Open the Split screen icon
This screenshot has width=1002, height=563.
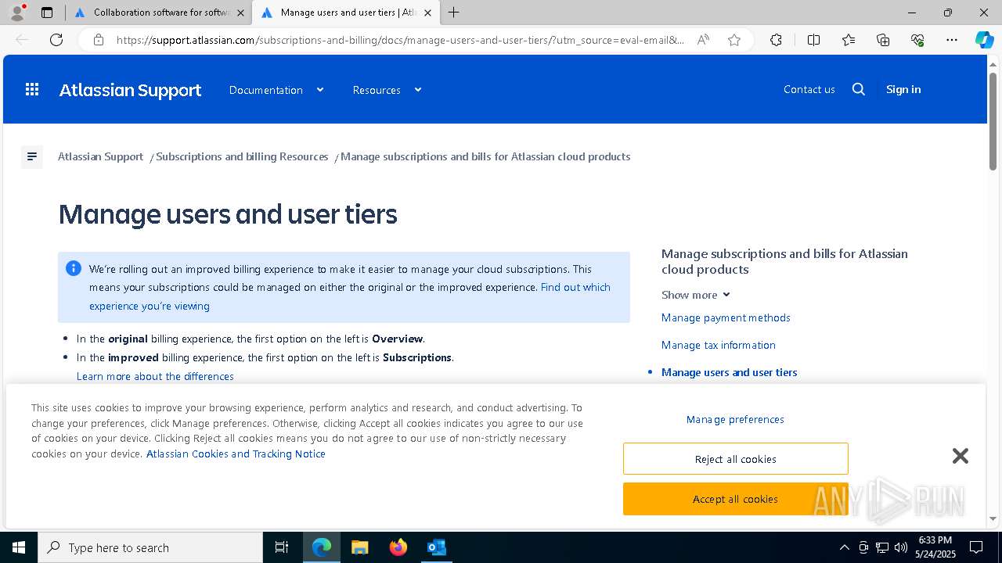(x=813, y=40)
